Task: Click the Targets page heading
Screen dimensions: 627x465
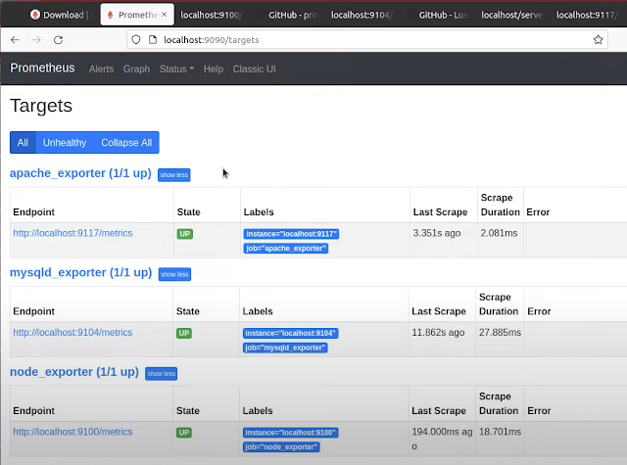Action: [41, 107]
